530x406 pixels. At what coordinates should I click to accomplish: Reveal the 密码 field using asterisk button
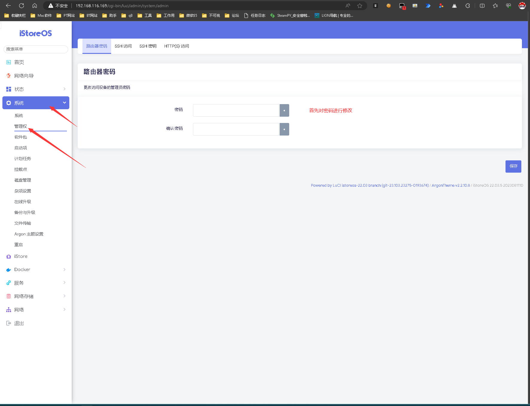pos(284,110)
